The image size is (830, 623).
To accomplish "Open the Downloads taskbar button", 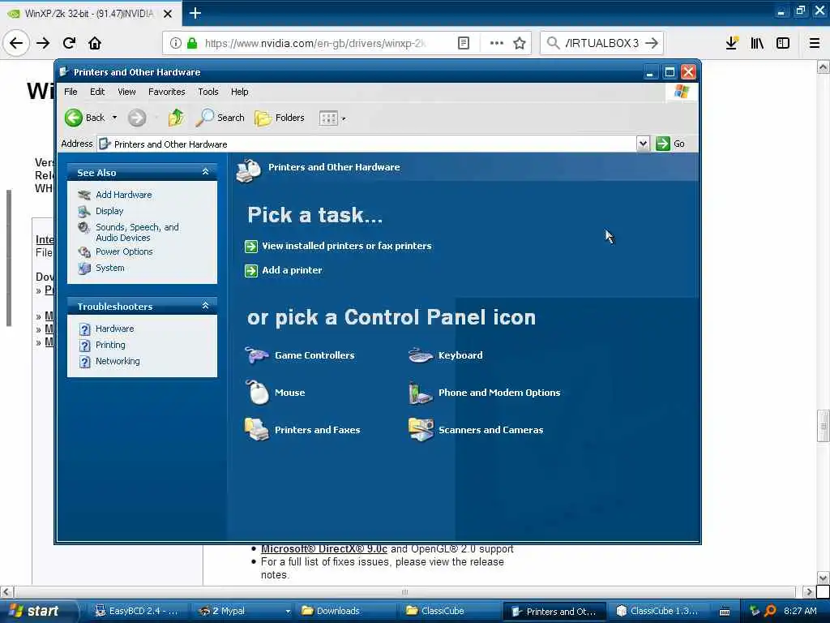I will click(x=344, y=611).
